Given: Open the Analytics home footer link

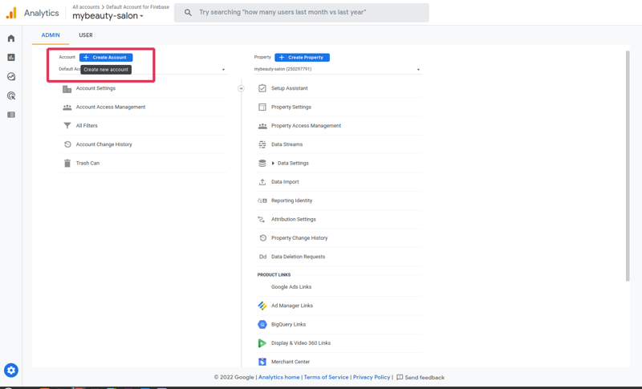Looking at the screenshot, I should pyautogui.click(x=278, y=377).
